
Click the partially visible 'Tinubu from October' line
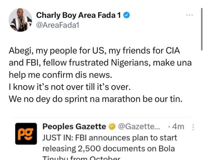(82, 158)
